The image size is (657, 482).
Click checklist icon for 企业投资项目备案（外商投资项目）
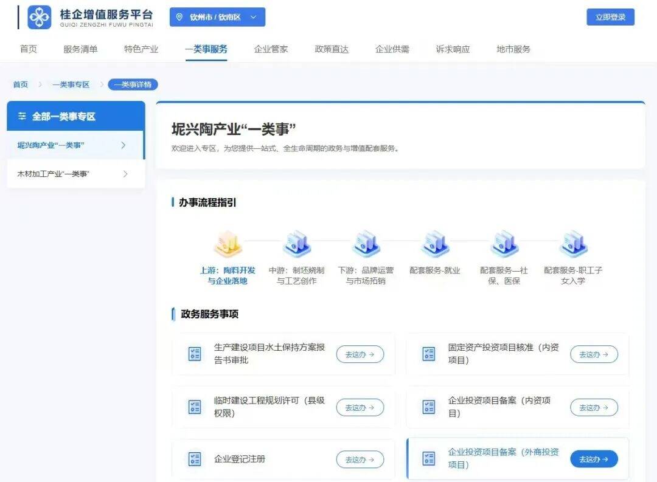(x=429, y=458)
